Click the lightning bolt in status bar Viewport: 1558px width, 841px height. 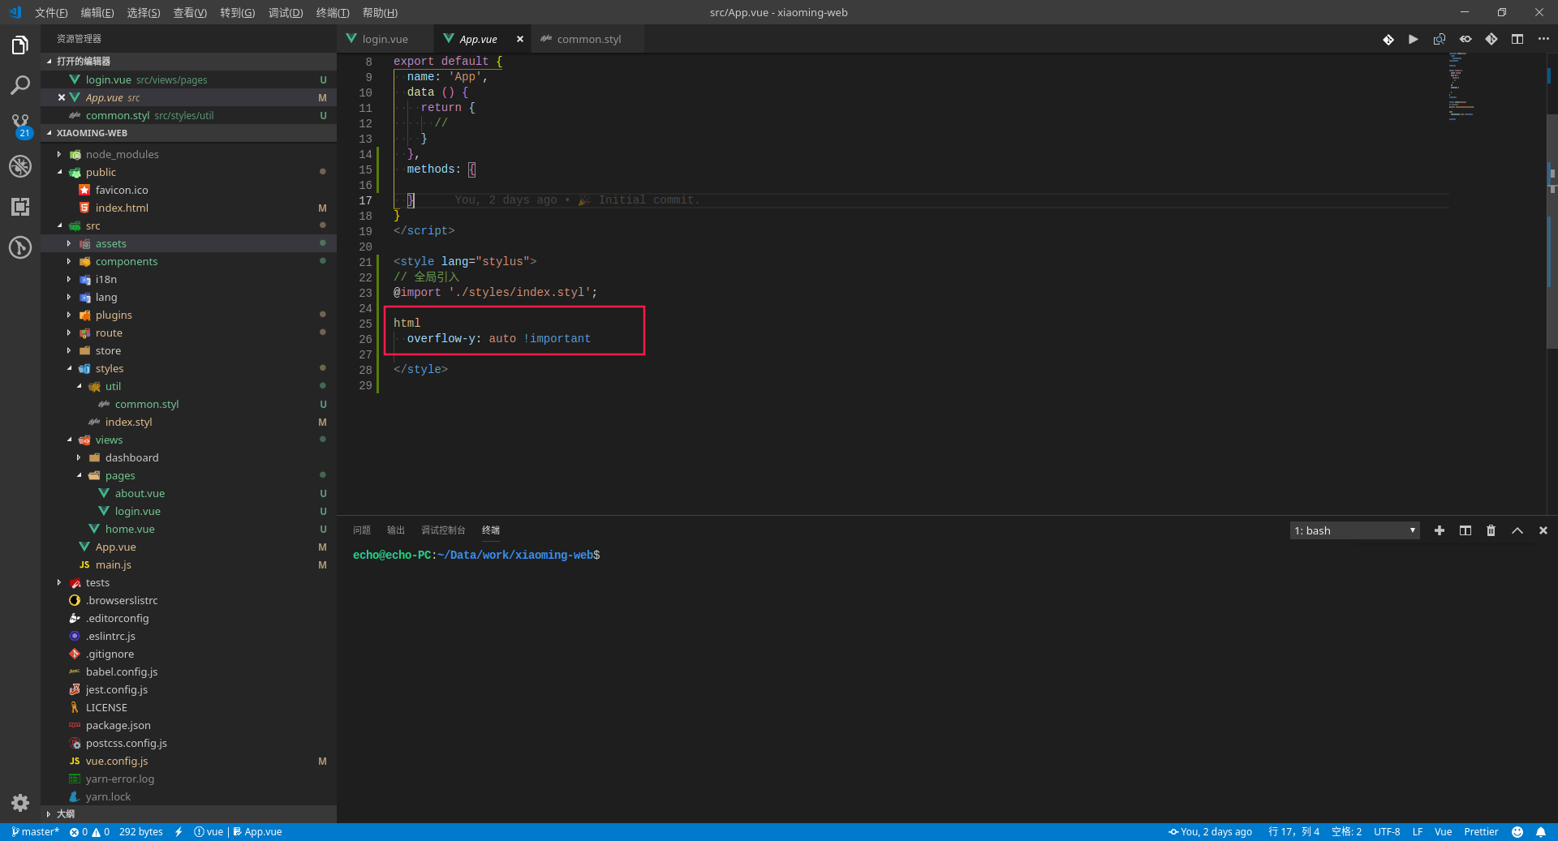click(x=179, y=832)
